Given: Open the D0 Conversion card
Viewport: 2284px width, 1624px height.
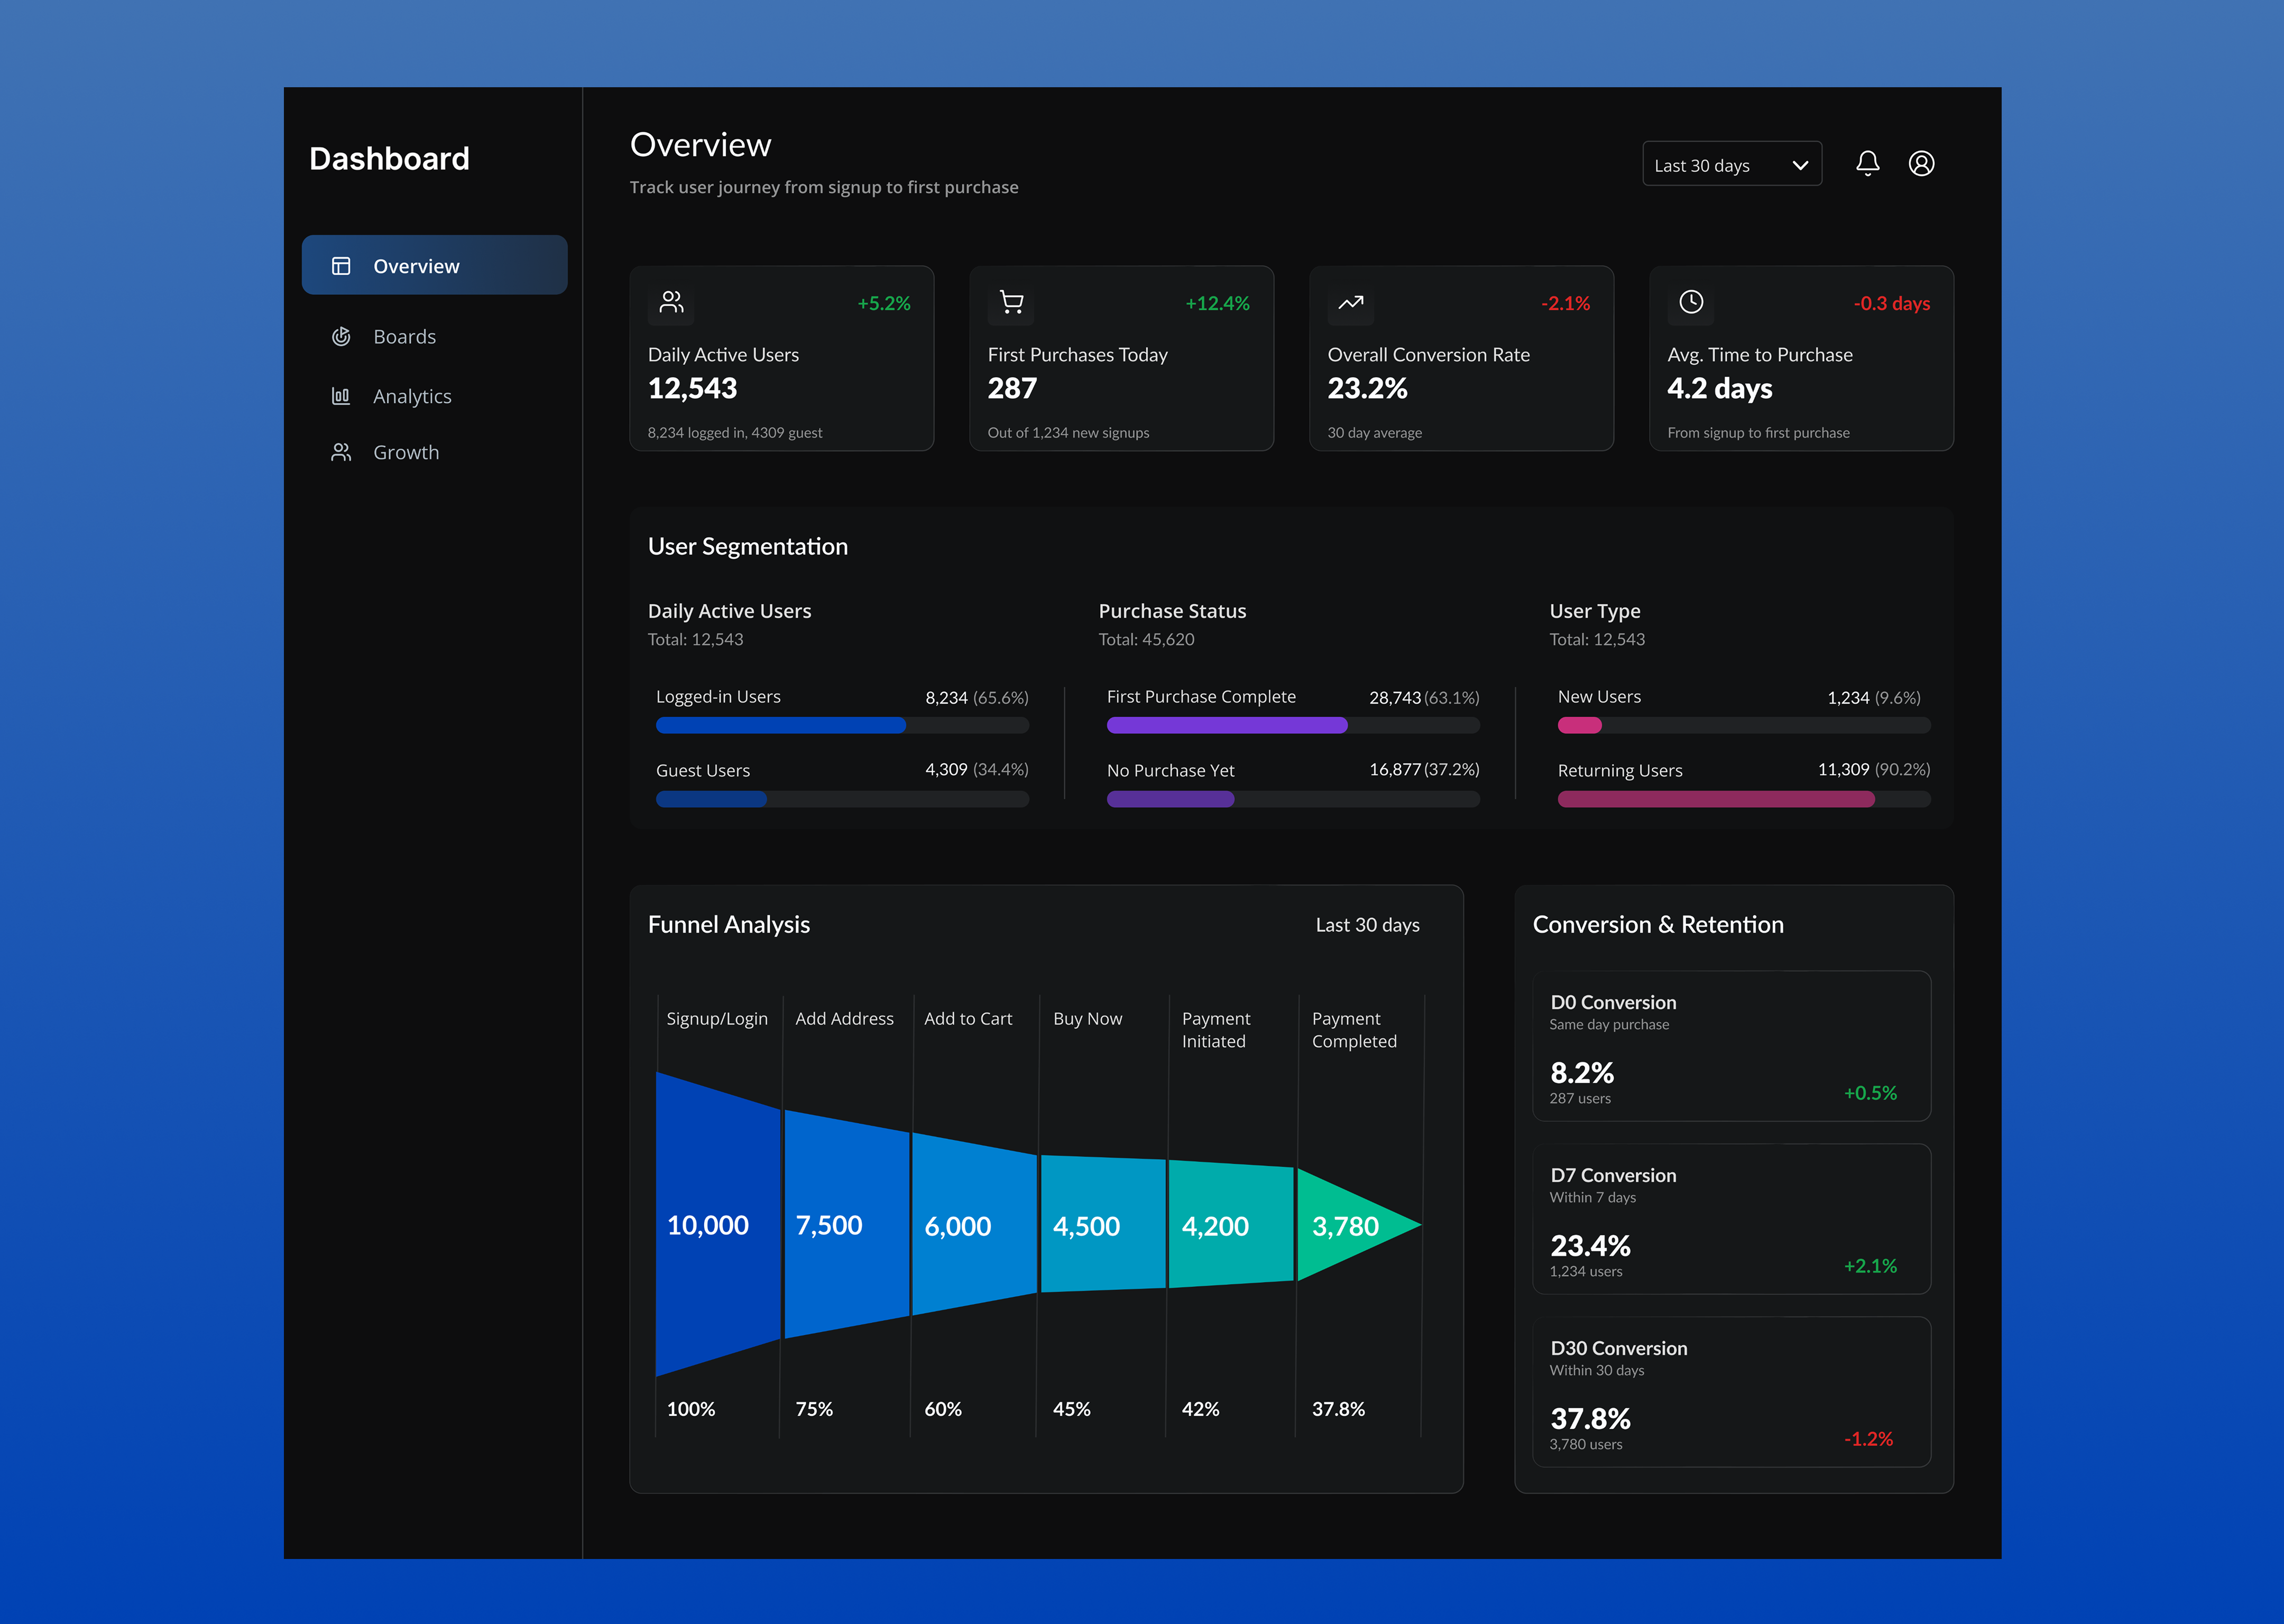Looking at the screenshot, I should [1731, 1046].
